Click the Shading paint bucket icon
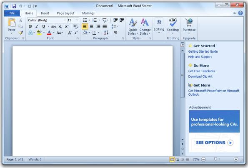The image size is (248, 168). coord(85,33)
